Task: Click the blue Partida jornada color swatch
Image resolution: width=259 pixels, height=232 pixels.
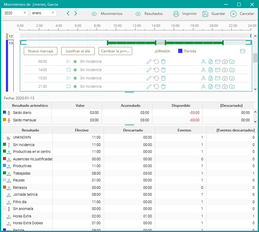Action: point(180,51)
